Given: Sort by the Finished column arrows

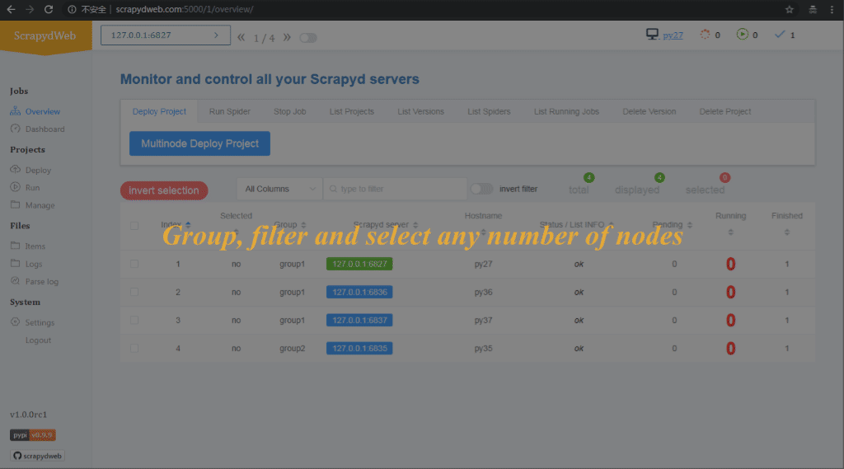Looking at the screenshot, I should pos(787,232).
